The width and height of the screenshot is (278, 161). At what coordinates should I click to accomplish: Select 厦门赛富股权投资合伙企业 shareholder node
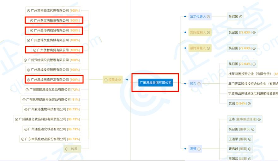tap(253, 84)
